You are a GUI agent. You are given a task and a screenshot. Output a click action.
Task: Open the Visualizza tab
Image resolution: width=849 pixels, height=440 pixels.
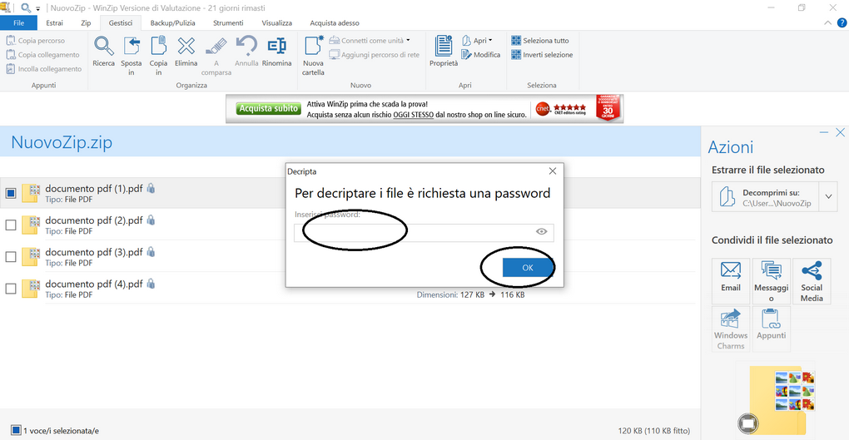coord(276,22)
